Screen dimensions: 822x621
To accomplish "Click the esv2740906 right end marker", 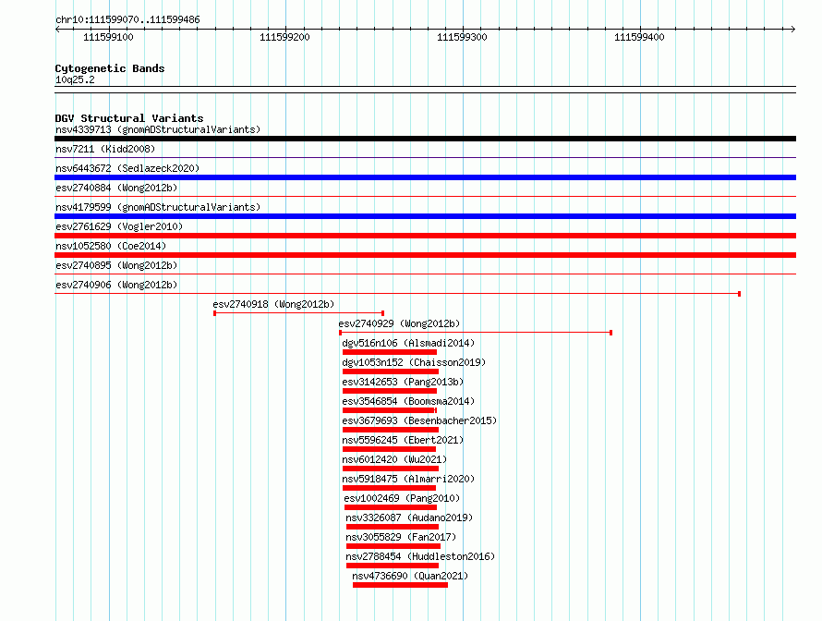I will tap(739, 294).
